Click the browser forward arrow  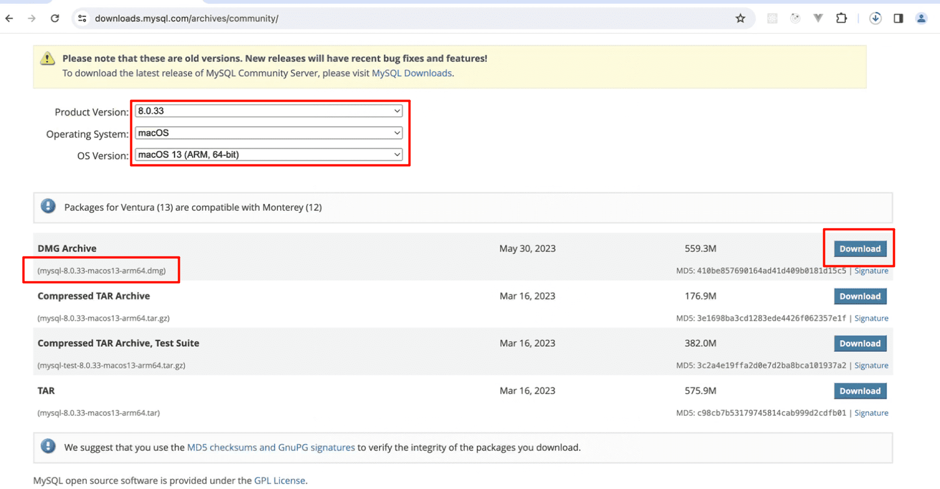pyautogui.click(x=32, y=18)
